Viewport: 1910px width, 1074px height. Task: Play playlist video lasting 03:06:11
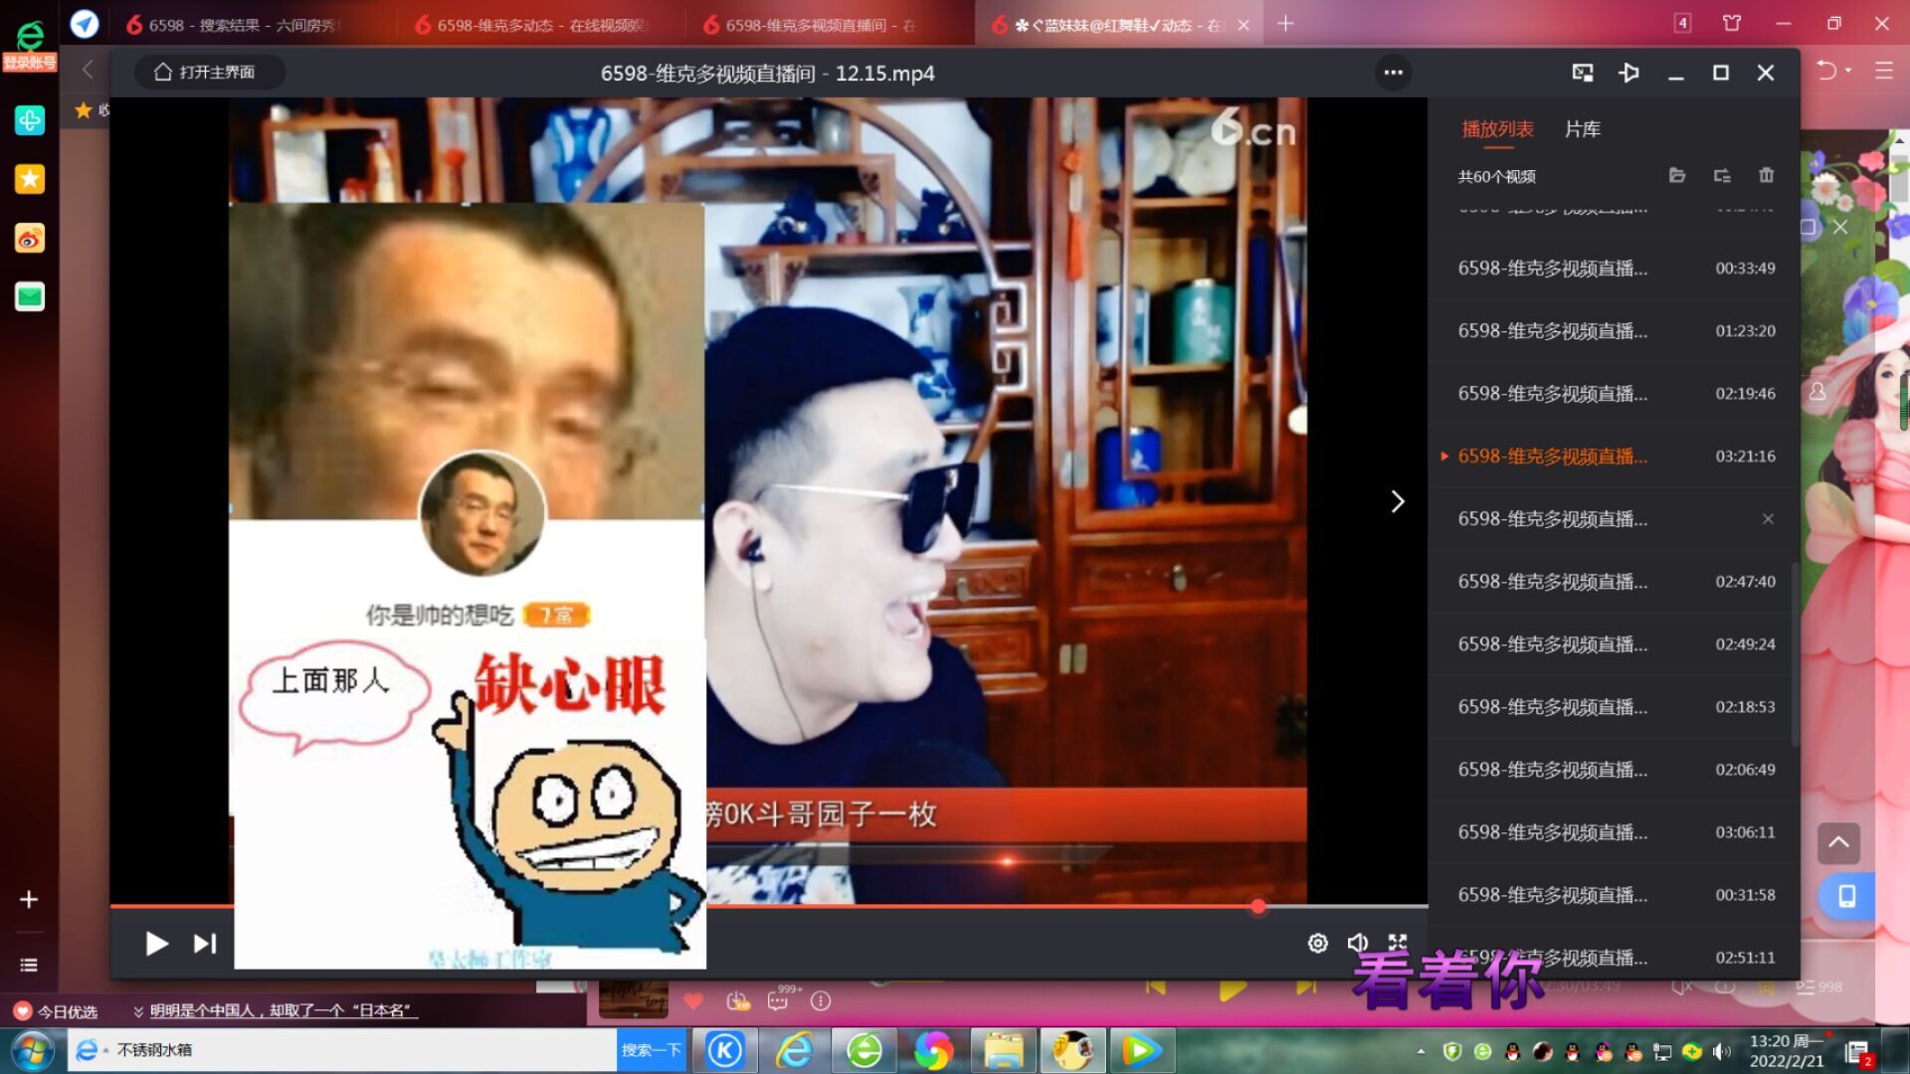[x=1614, y=832]
